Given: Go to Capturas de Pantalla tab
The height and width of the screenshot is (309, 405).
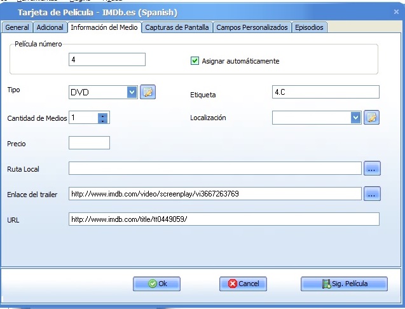Looking at the screenshot, I should point(177,27).
